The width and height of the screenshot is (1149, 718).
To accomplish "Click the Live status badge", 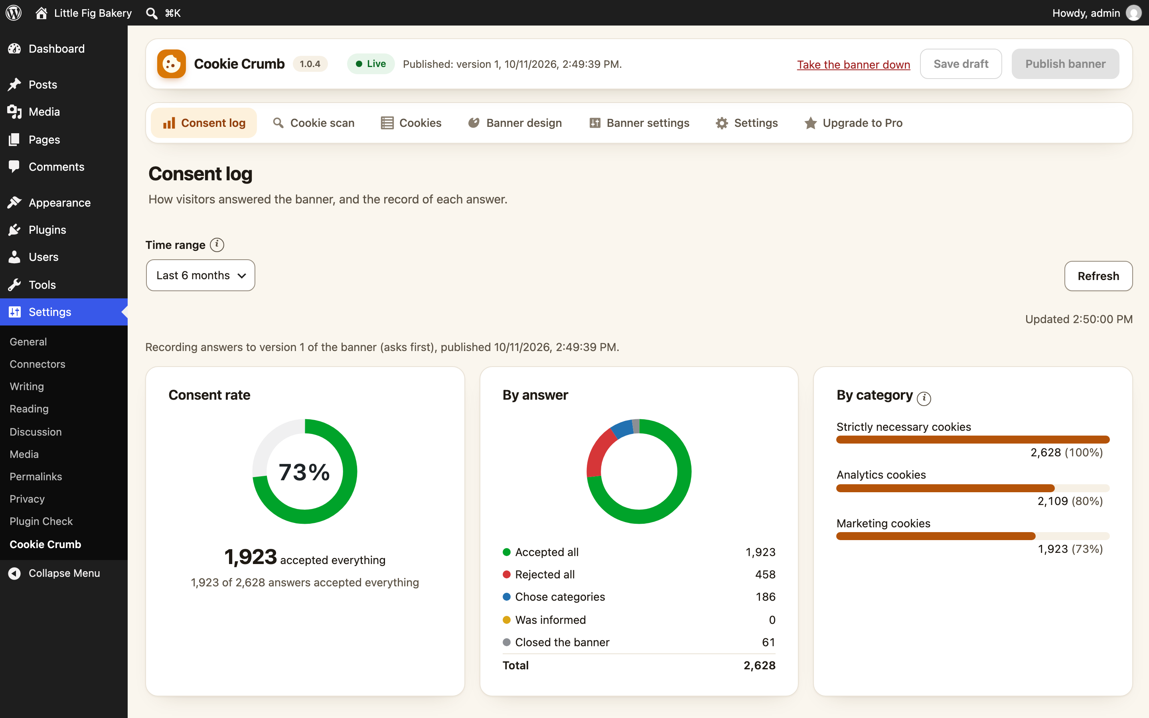I will (371, 64).
